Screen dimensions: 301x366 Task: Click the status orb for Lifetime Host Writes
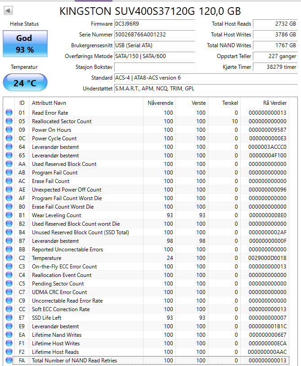click(x=9, y=343)
